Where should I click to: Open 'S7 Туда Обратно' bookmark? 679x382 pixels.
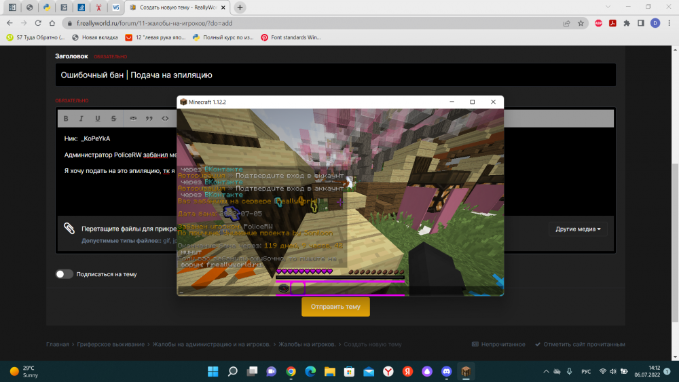(x=35, y=37)
